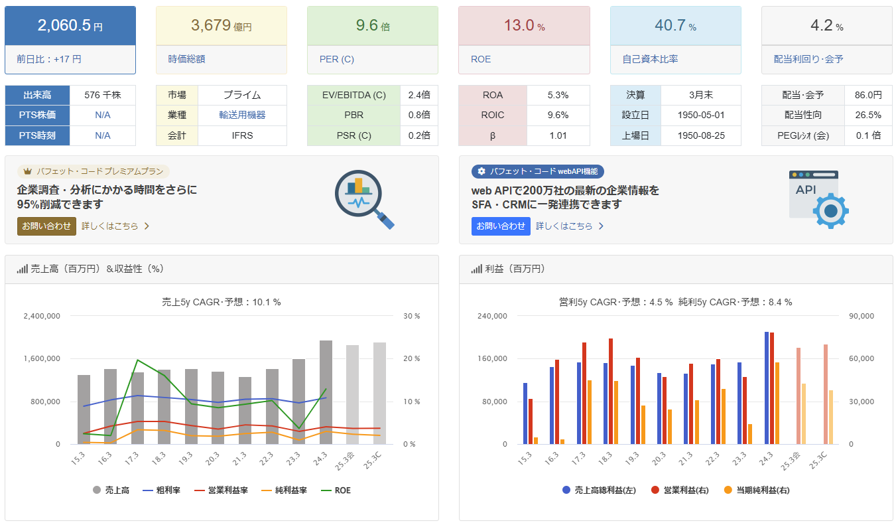This screenshot has width=896, height=523.
Task: Click the ROA 5.3% value
Action: [x=558, y=95]
